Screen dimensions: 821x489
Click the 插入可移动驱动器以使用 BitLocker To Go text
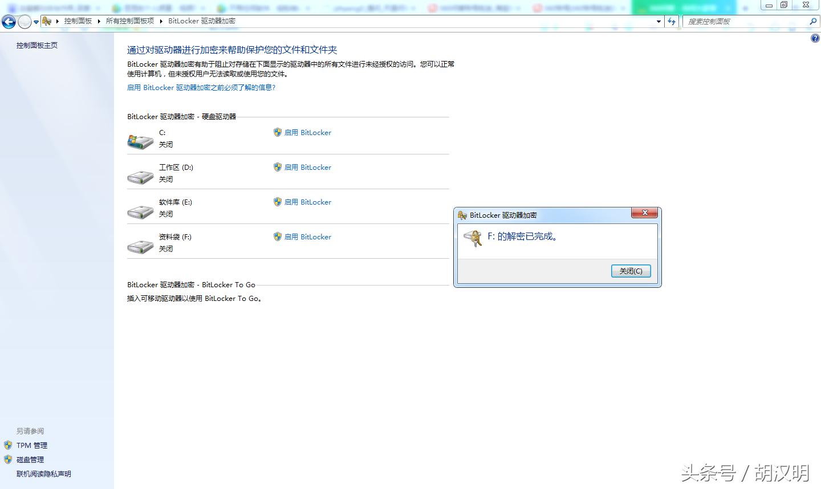tap(196, 299)
